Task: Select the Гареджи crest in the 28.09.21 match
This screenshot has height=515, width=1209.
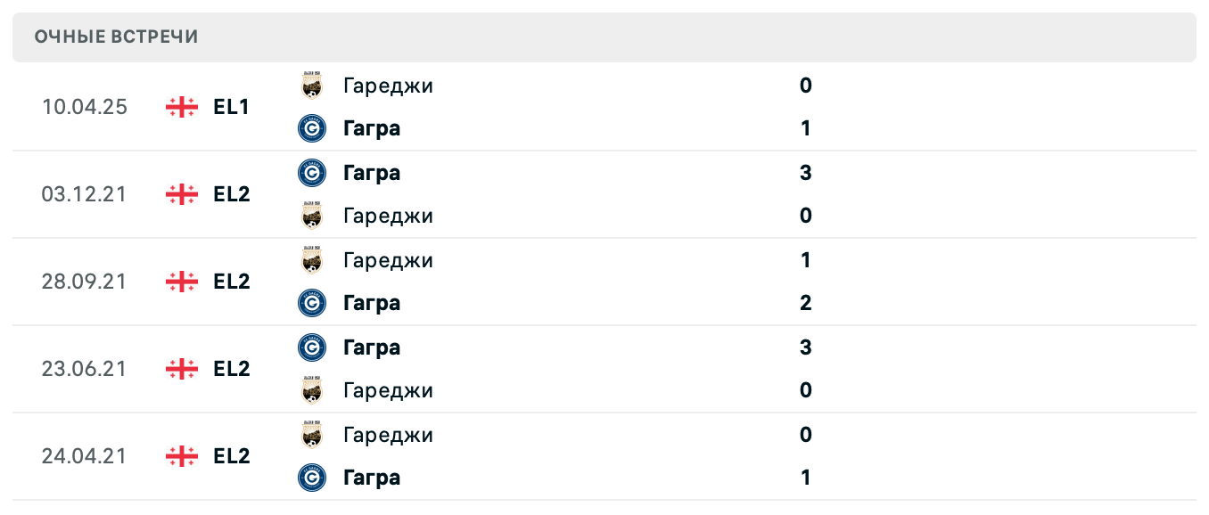Action: pyautogui.click(x=312, y=260)
